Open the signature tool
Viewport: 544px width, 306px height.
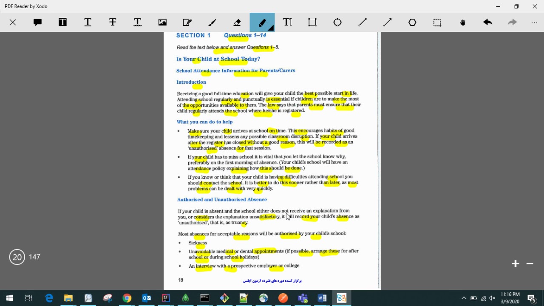point(187,23)
